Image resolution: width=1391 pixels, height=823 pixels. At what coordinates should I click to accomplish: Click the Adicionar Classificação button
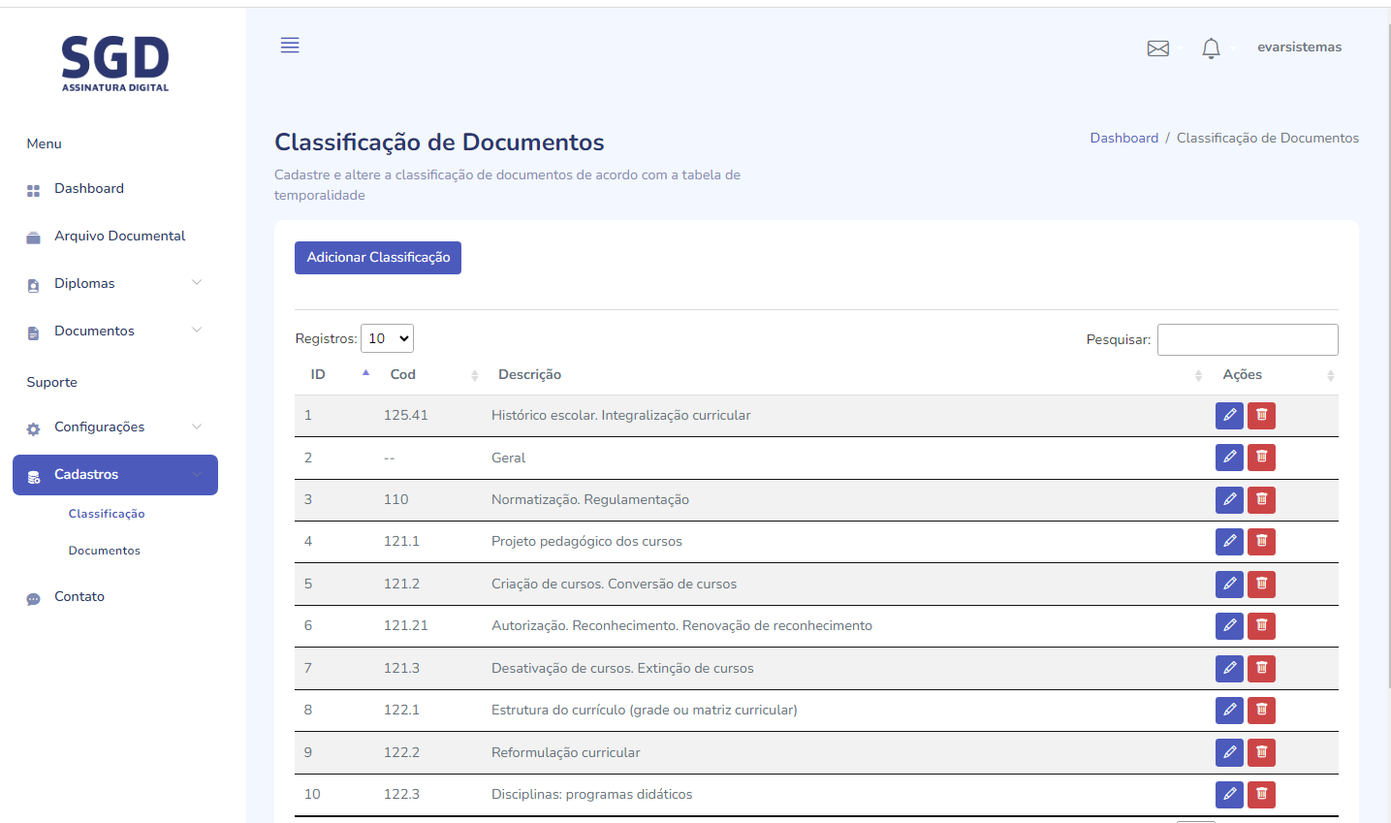coord(378,258)
